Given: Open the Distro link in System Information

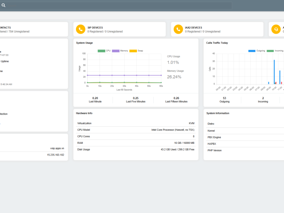Looking at the screenshot, I should pos(212,124).
